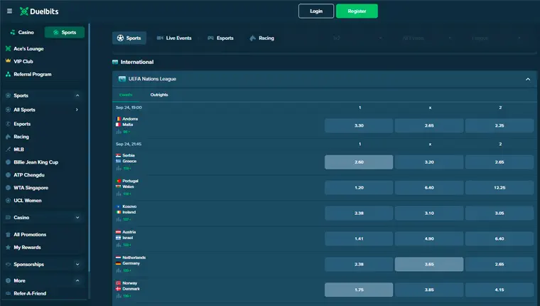Image resolution: width=540 pixels, height=306 pixels.
Task: Click the Racing sidebar icon
Action: [x=9, y=137]
